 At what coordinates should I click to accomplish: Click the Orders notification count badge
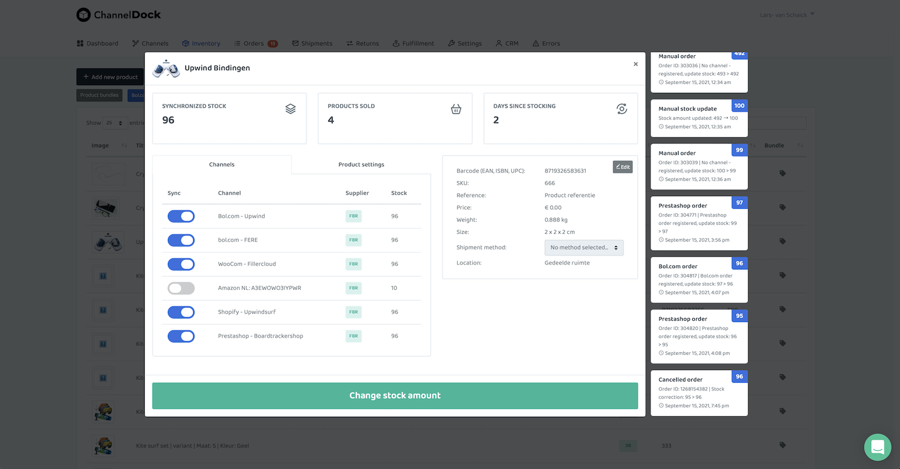tap(272, 43)
